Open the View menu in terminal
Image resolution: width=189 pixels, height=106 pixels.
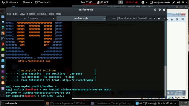tap(22, 14)
